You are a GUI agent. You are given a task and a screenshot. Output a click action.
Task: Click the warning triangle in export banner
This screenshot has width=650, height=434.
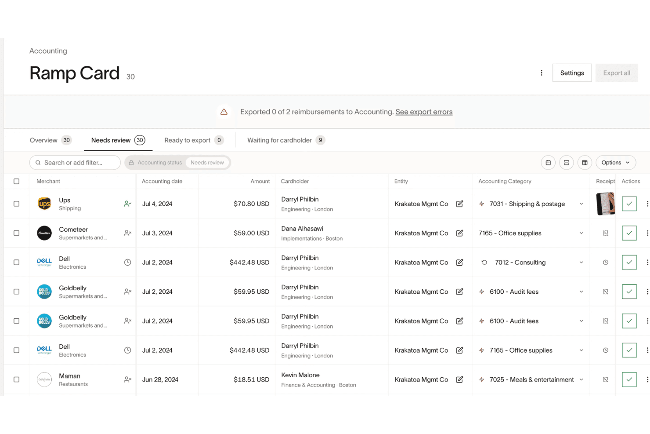pos(224,112)
